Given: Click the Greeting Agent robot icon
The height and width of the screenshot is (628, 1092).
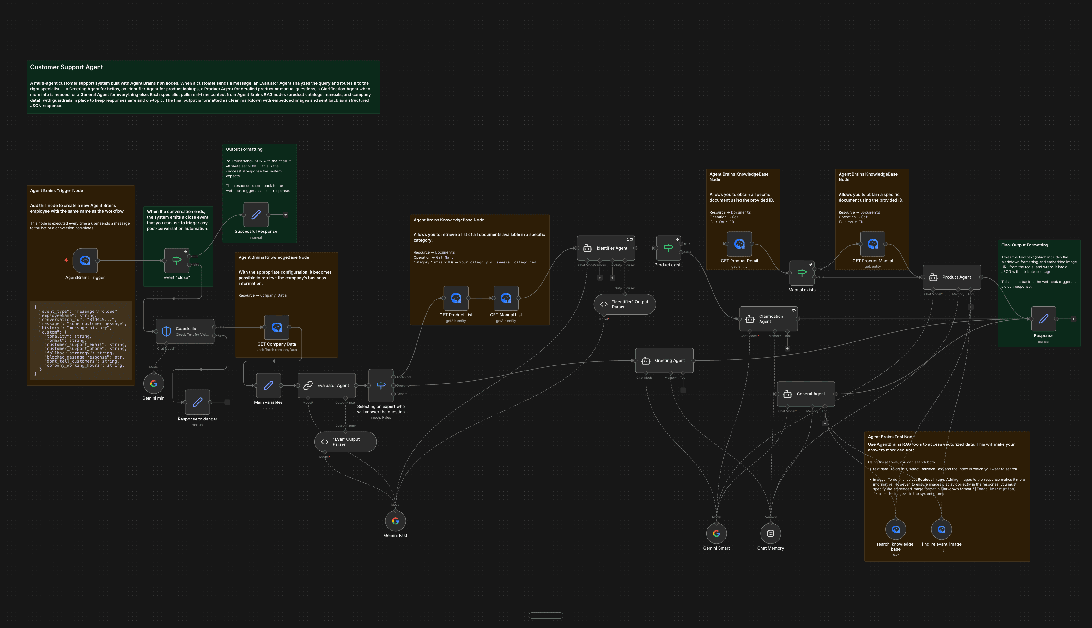Looking at the screenshot, I should 645,360.
